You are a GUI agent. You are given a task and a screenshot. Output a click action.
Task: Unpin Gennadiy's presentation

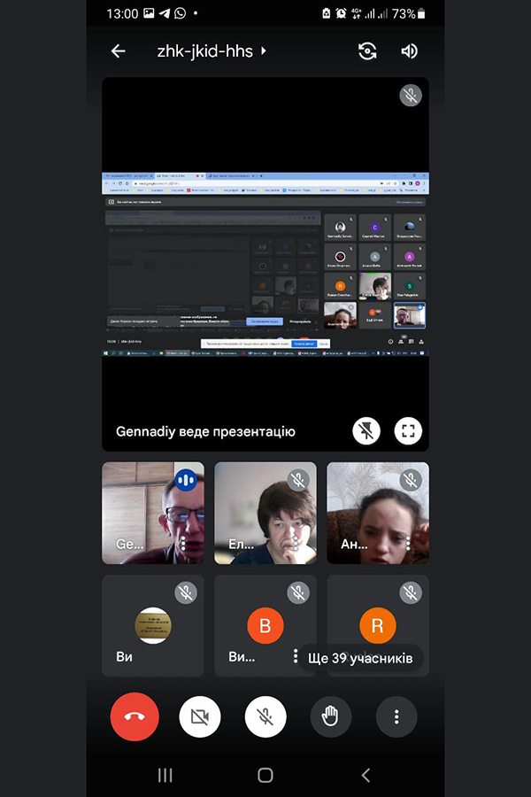(366, 431)
